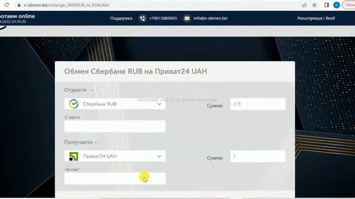This screenshot has width=355, height=199.
Task: Click the Приват24 UAH dropdown arrow
Action: click(159, 156)
